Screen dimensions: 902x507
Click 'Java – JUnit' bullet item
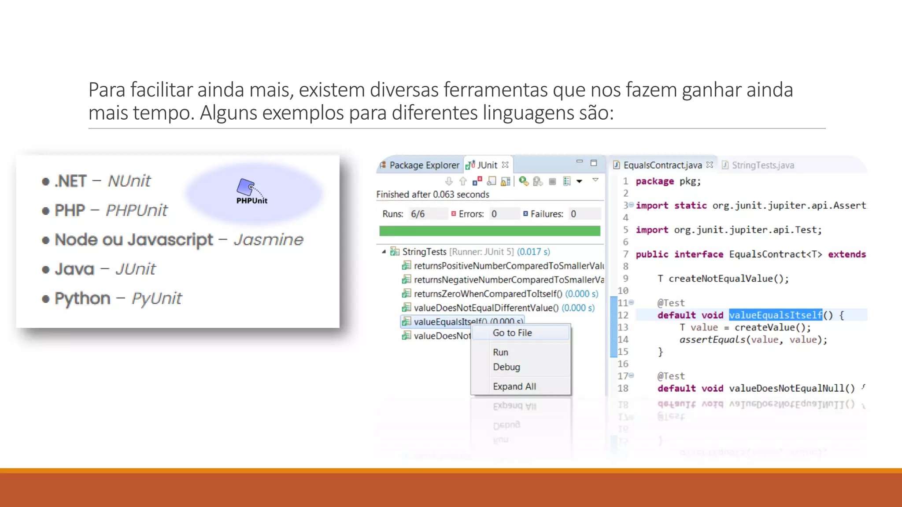[x=99, y=269]
